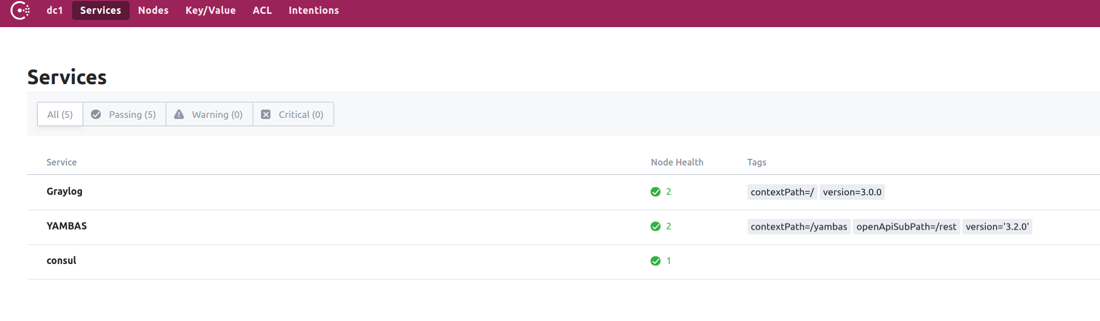Open the Graylog service details
Image resolution: width=1100 pixels, height=321 pixels.
64,191
